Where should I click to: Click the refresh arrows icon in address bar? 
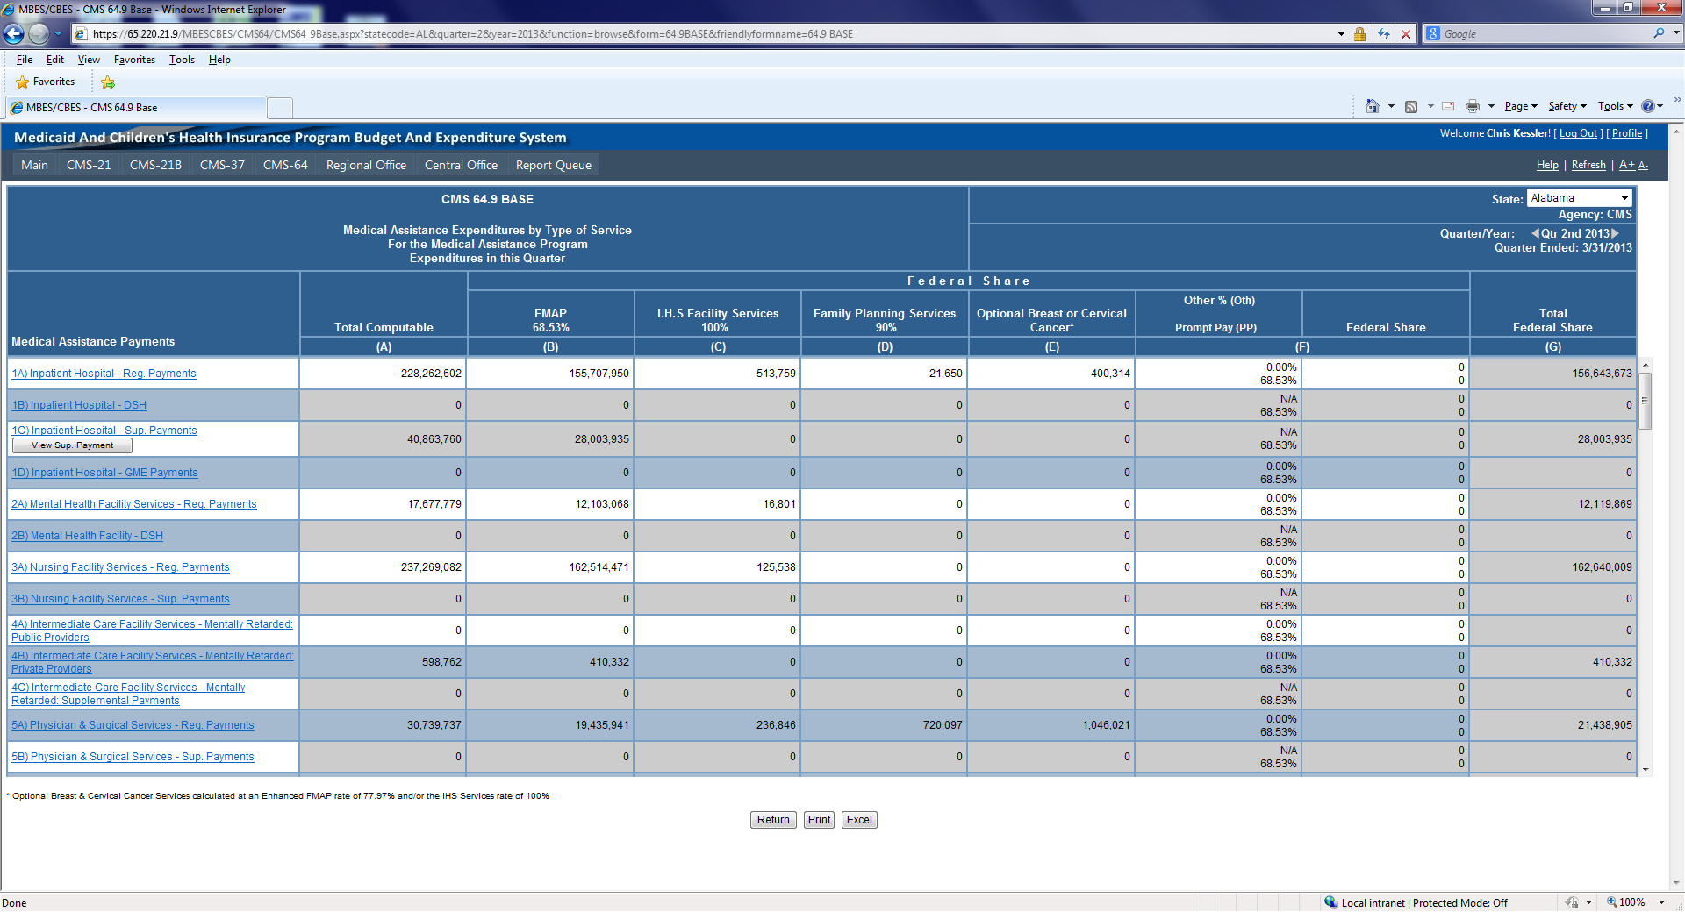[1384, 34]
